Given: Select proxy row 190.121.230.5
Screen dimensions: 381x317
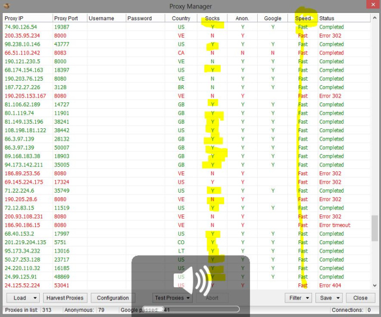Looking at the screenshot, I should 187,62.
